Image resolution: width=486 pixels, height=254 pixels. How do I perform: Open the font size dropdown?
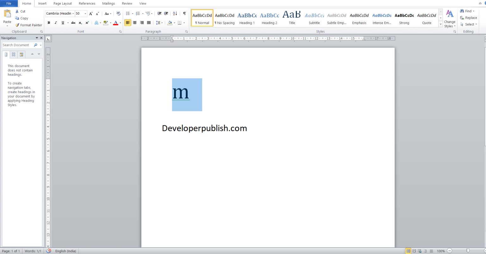tap(85, 13)
